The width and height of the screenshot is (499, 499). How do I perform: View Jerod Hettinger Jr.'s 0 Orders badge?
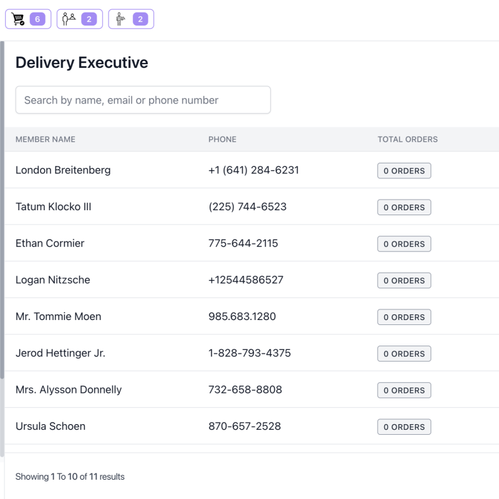tap(404, 354)
